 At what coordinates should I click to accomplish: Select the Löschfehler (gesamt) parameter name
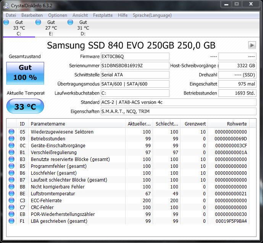pos(54,173)
